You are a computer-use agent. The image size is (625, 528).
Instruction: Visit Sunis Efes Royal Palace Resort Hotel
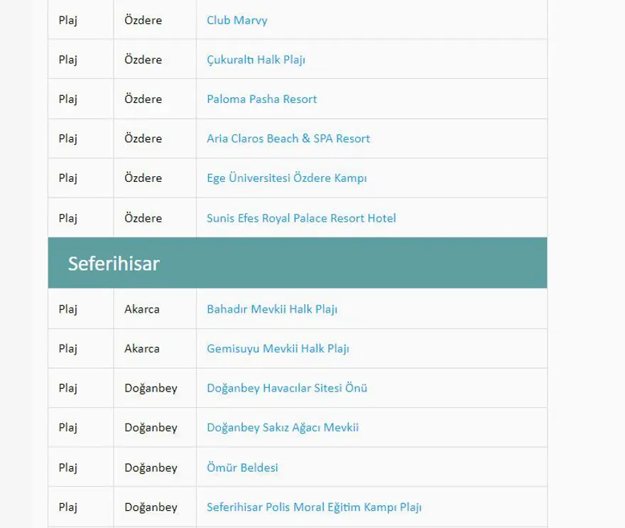[x=301, y=218]
